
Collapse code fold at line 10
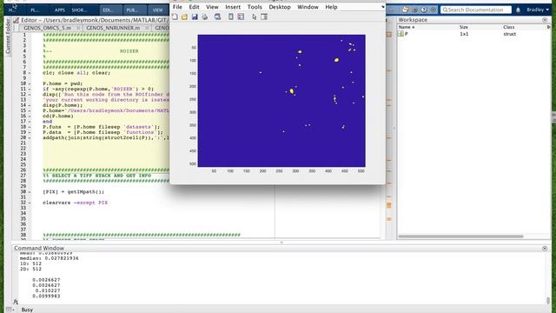(30, 83)
